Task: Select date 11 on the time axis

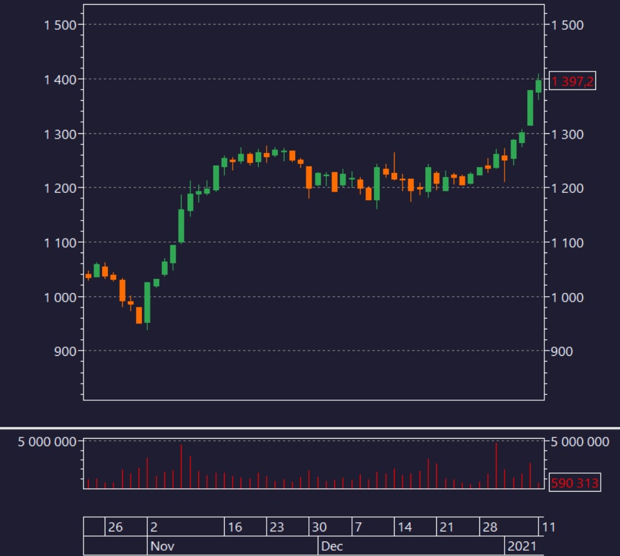Action: coord(548,527)
